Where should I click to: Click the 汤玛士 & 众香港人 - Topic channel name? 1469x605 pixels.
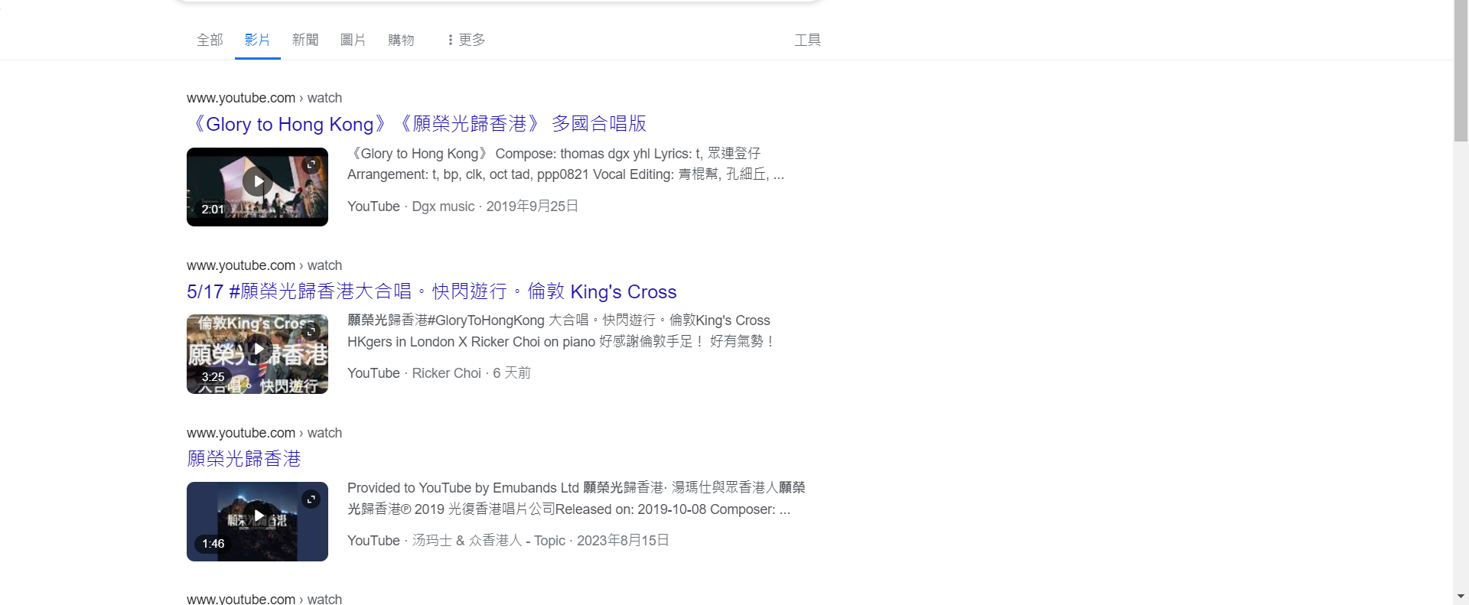pos(489,541)
